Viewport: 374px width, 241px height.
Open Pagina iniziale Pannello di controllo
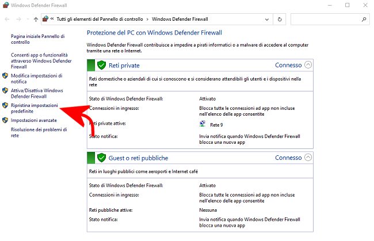coord(37,39)
